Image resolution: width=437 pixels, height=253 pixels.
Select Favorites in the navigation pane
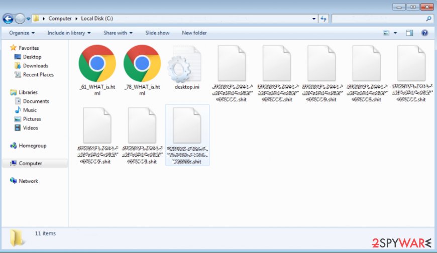[x=29, y=48]
